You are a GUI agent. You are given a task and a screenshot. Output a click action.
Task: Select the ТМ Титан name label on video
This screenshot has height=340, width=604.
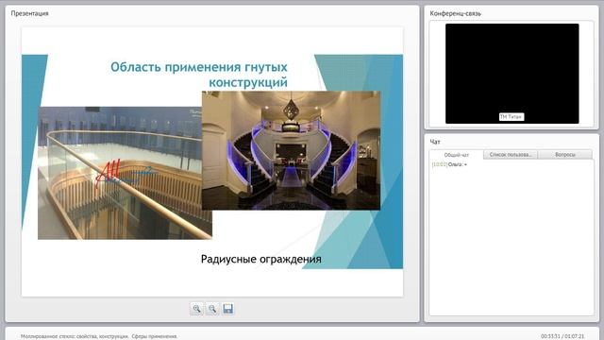coord(512,116)
